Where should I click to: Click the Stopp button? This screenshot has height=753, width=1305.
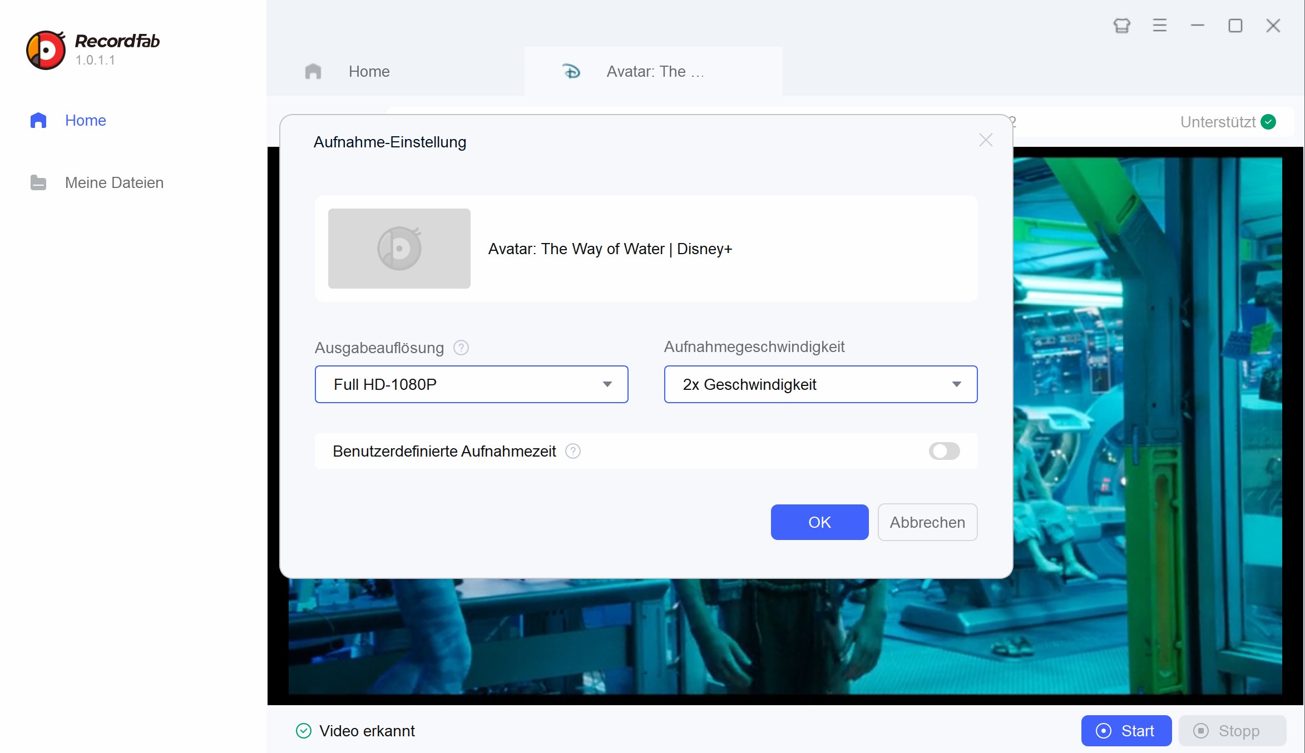(x=1233, y=731)
